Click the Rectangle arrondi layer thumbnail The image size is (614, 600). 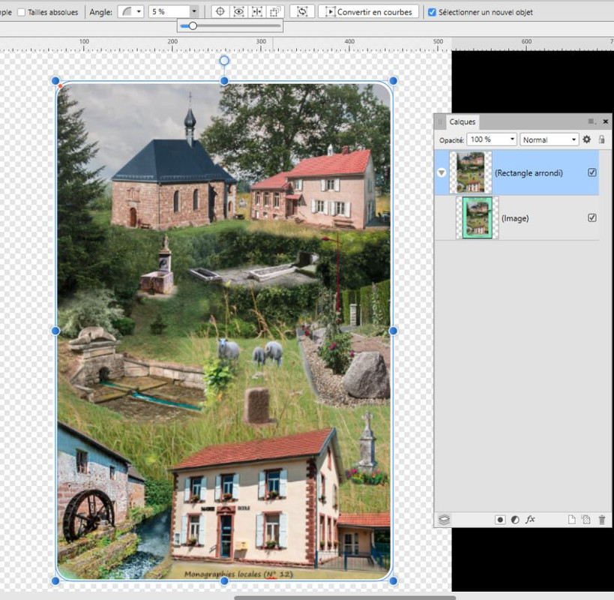[x=470, y=172]
